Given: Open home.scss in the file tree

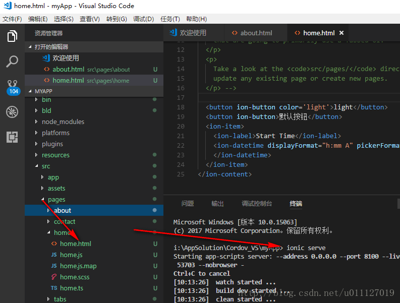Looking at the screenshot, I should click(x=94, y=277).
